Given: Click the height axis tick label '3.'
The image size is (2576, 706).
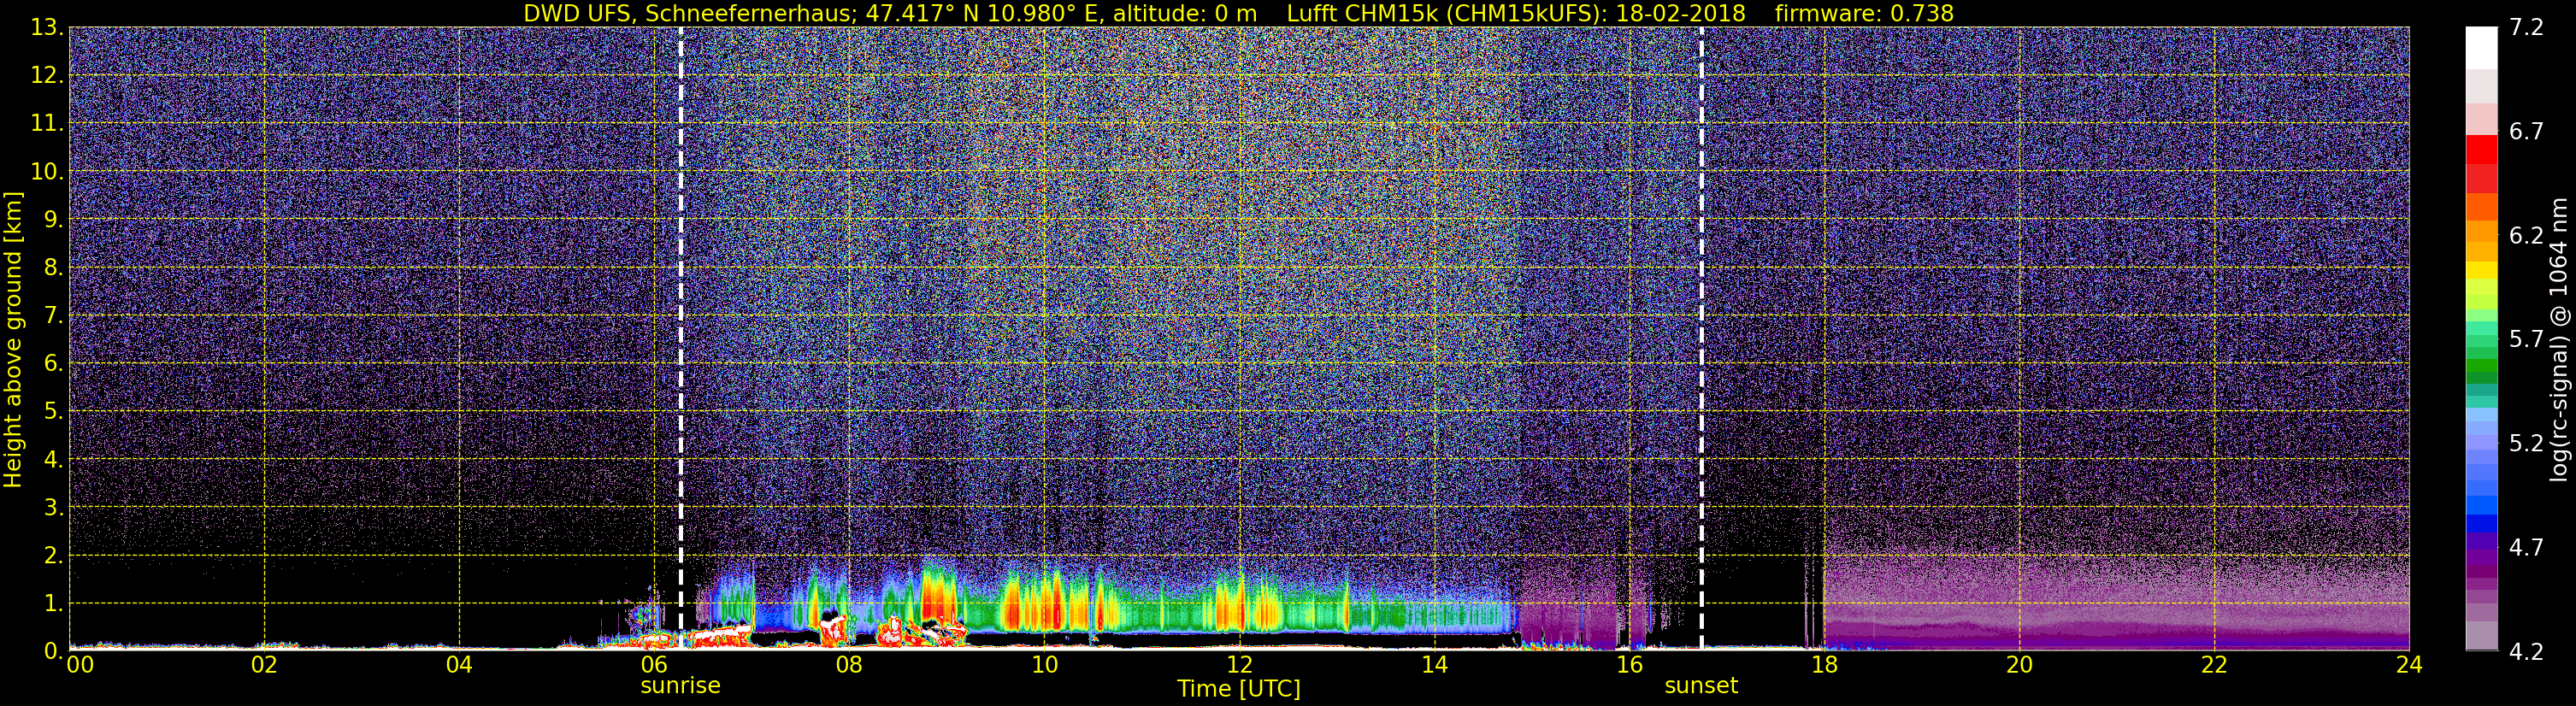Looking at the screenshot, I should pyautogui.click(x=53, y=507).
